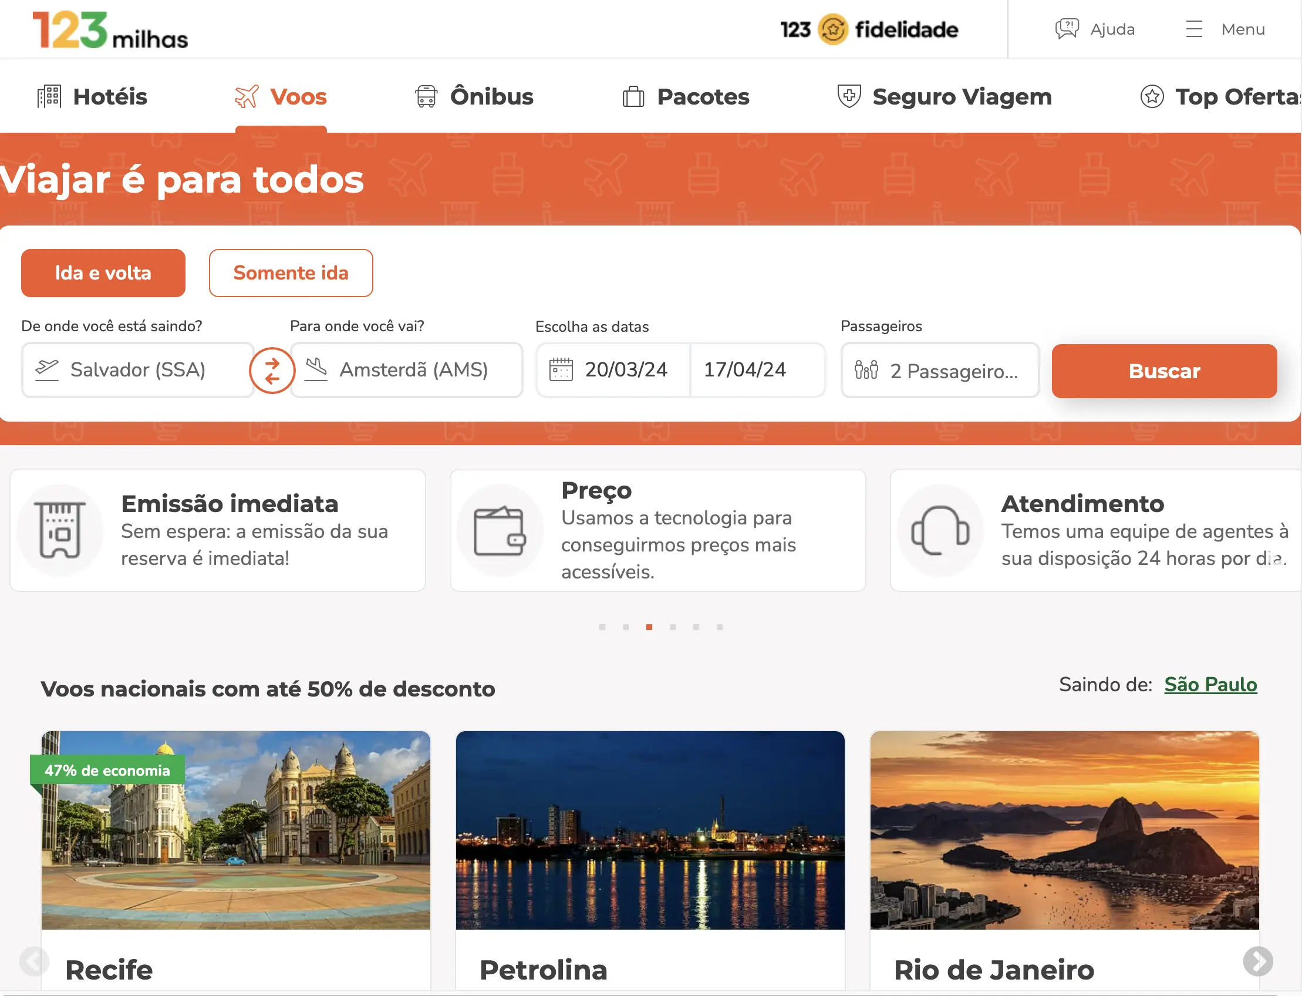Change departure city via São Paulo link
Screen dimensions: 1302x996
pyautogui.click(x=1210, y=685)
